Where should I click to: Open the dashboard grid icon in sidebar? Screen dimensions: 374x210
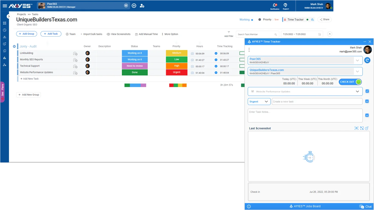[x=5, y=23]
